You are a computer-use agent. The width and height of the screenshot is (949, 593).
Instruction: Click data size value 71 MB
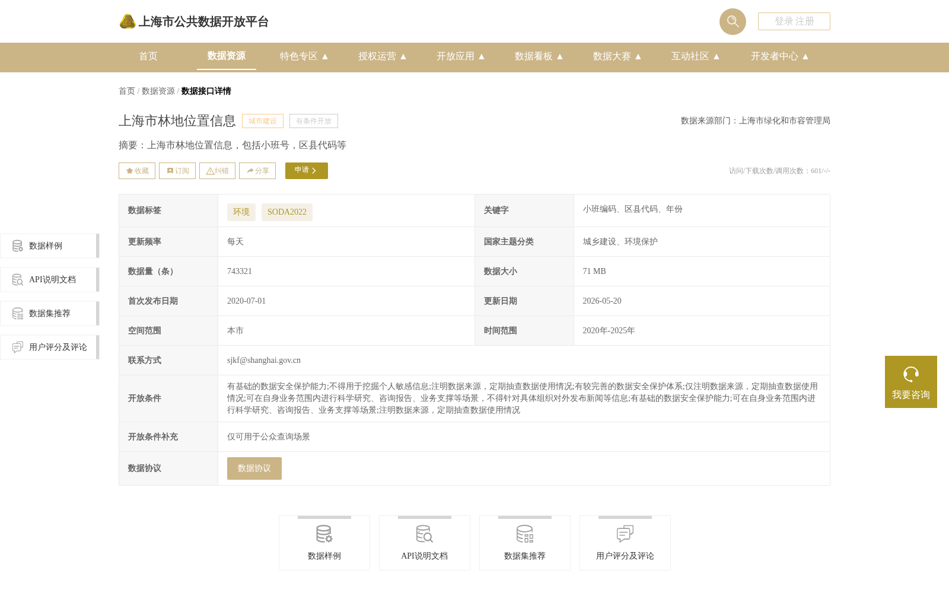(x=594, y=272)
